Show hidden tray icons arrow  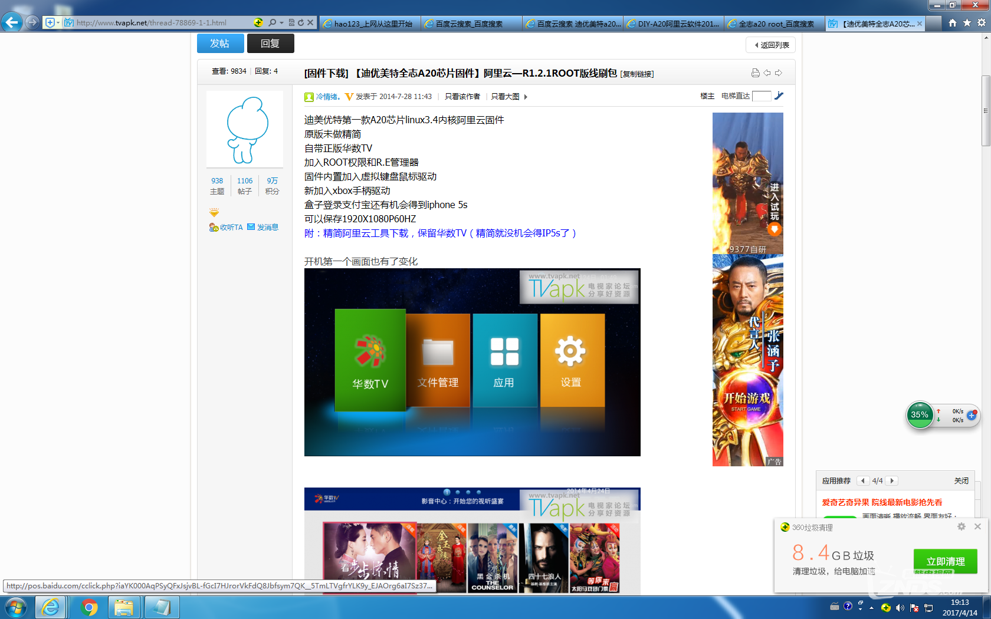[x=871, y=608]
